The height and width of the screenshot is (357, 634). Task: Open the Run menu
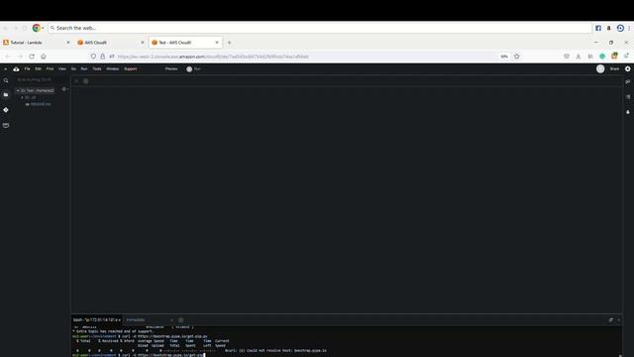(x=84, y=68)
